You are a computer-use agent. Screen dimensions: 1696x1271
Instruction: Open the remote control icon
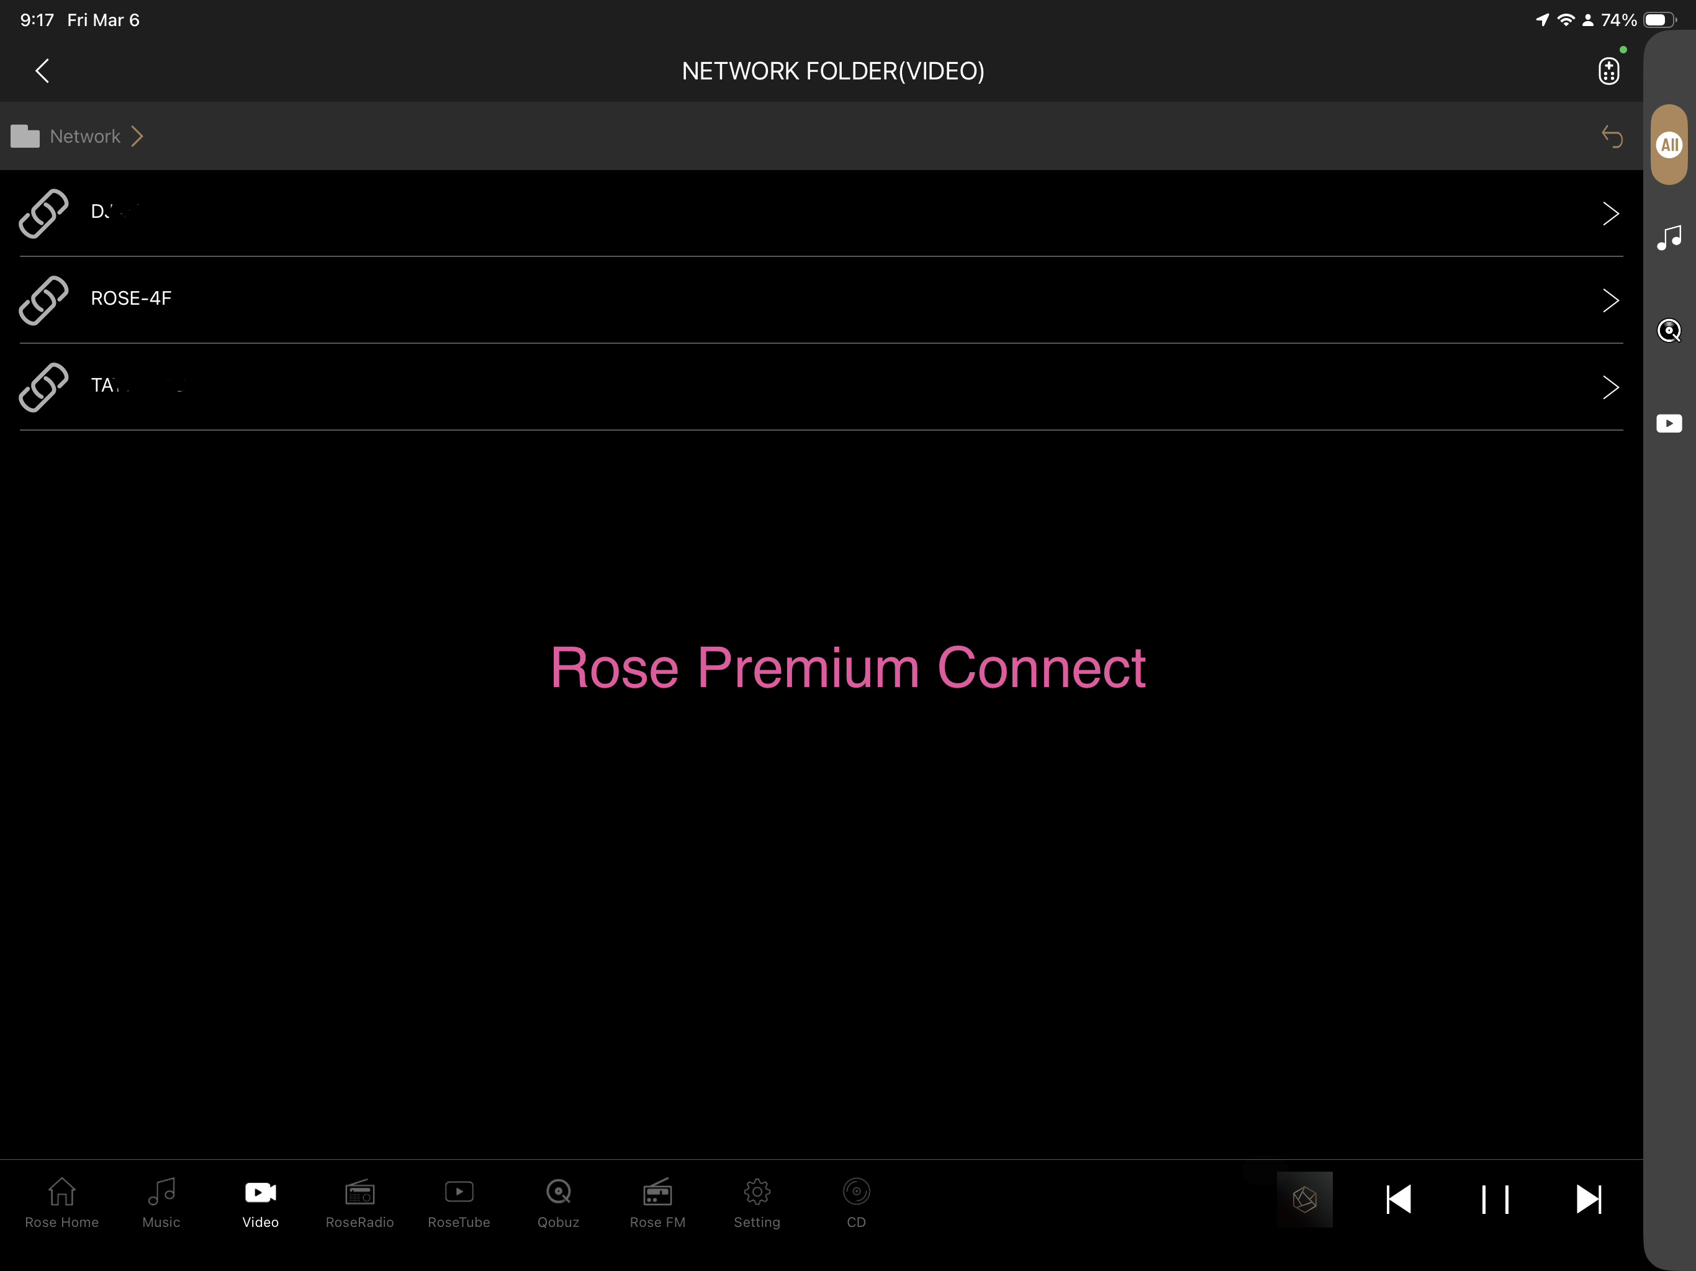1608,71
